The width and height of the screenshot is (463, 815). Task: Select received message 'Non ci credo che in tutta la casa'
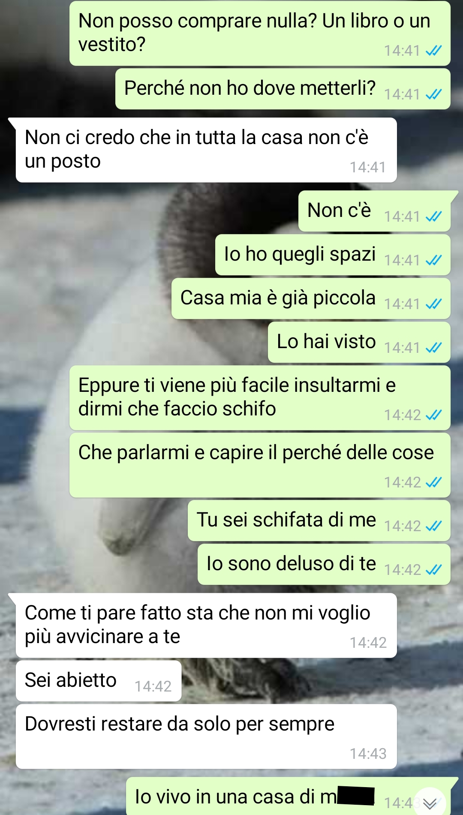(x=206, y=150)
